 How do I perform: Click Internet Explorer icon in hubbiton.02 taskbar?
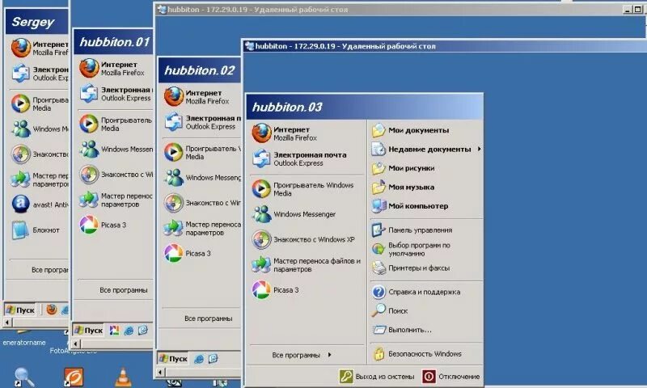tap(199, 359)
